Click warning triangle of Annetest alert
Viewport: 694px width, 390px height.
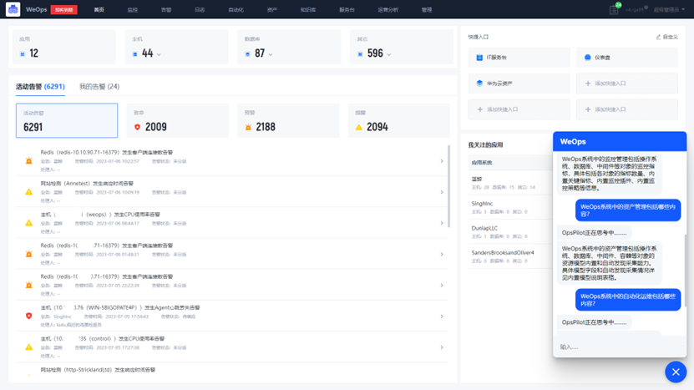tap(28, 192)
